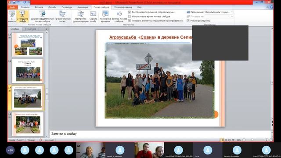This screenshot has width=281, height=158.
Task: Open Широковещательный показ слайдов
Action: (x=42, y=17)
